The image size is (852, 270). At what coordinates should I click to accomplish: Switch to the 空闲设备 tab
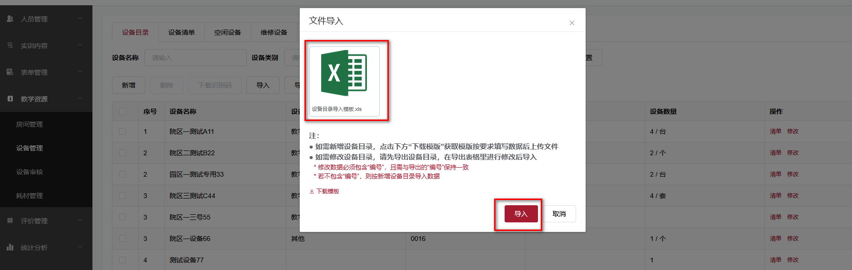(228, 32)
